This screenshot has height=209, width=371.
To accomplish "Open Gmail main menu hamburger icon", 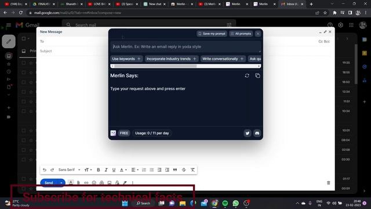I will [9, 25].
